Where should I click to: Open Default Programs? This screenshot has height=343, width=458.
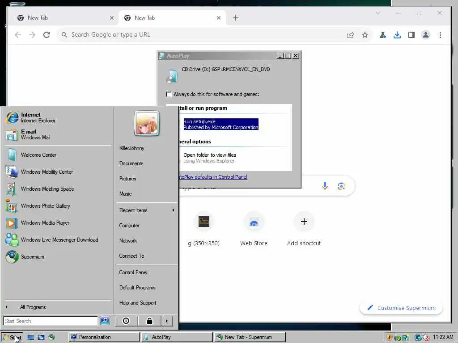coord(147,288)
